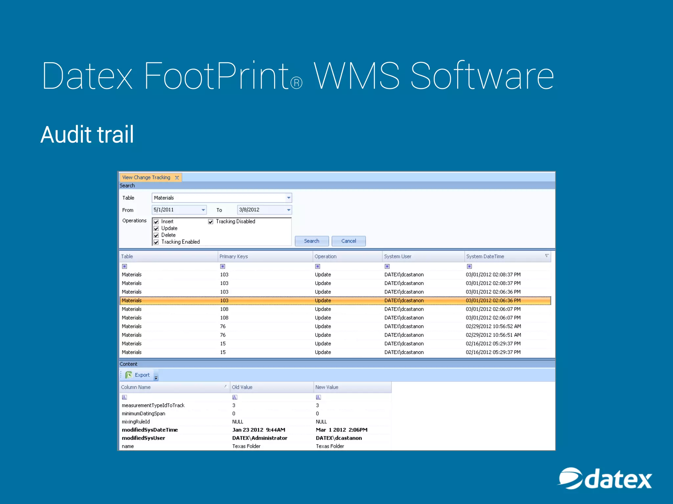Sort by New Value header
The height and width of the screenshot is (504, 673).
point(352,387)
